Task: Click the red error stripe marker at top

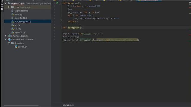Action: (x=190, y=7)
